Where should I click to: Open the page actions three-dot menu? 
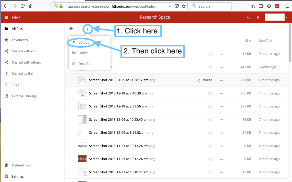(169, 6)
